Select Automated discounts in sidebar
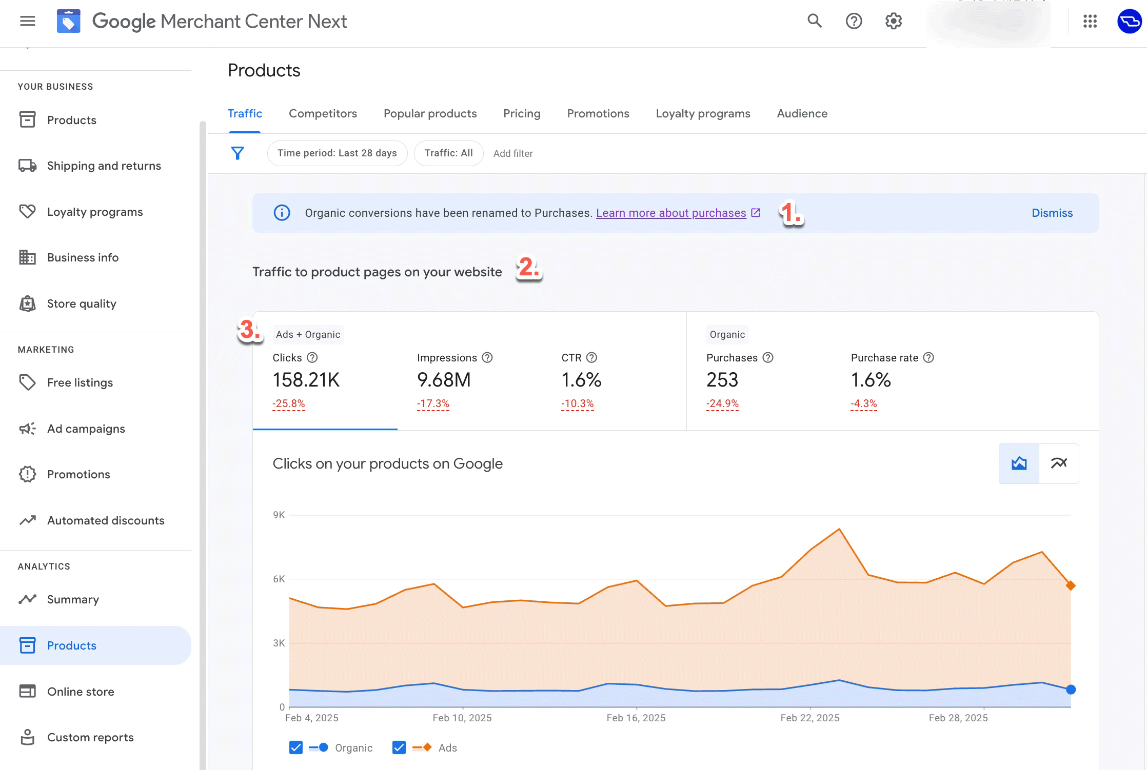The image size is (1147, 770). click(x=105, y=520)
